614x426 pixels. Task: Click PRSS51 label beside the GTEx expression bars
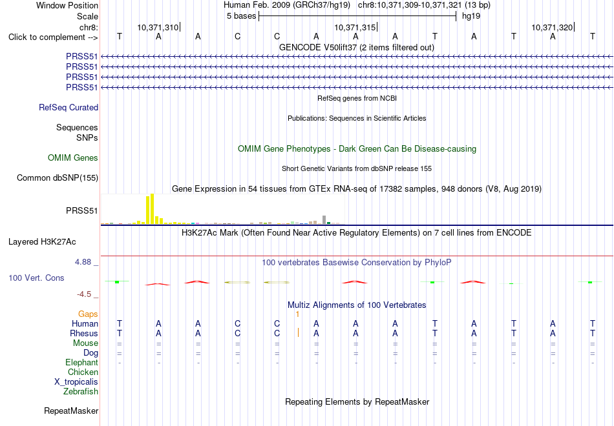(82, 211)
